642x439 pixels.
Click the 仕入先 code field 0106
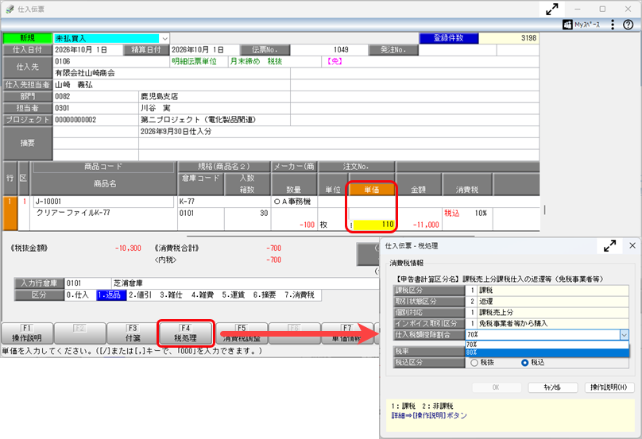111,62
